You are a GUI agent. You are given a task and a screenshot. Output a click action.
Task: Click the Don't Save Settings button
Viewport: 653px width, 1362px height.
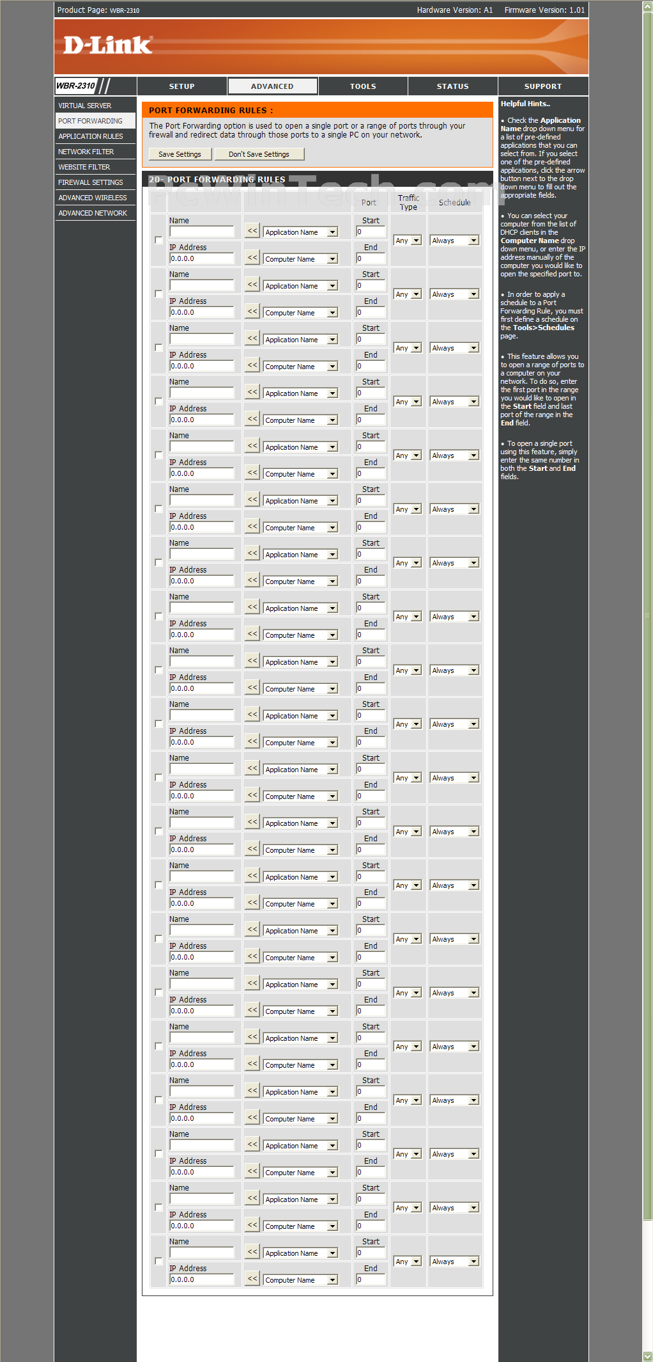click(x=259, y=154)
